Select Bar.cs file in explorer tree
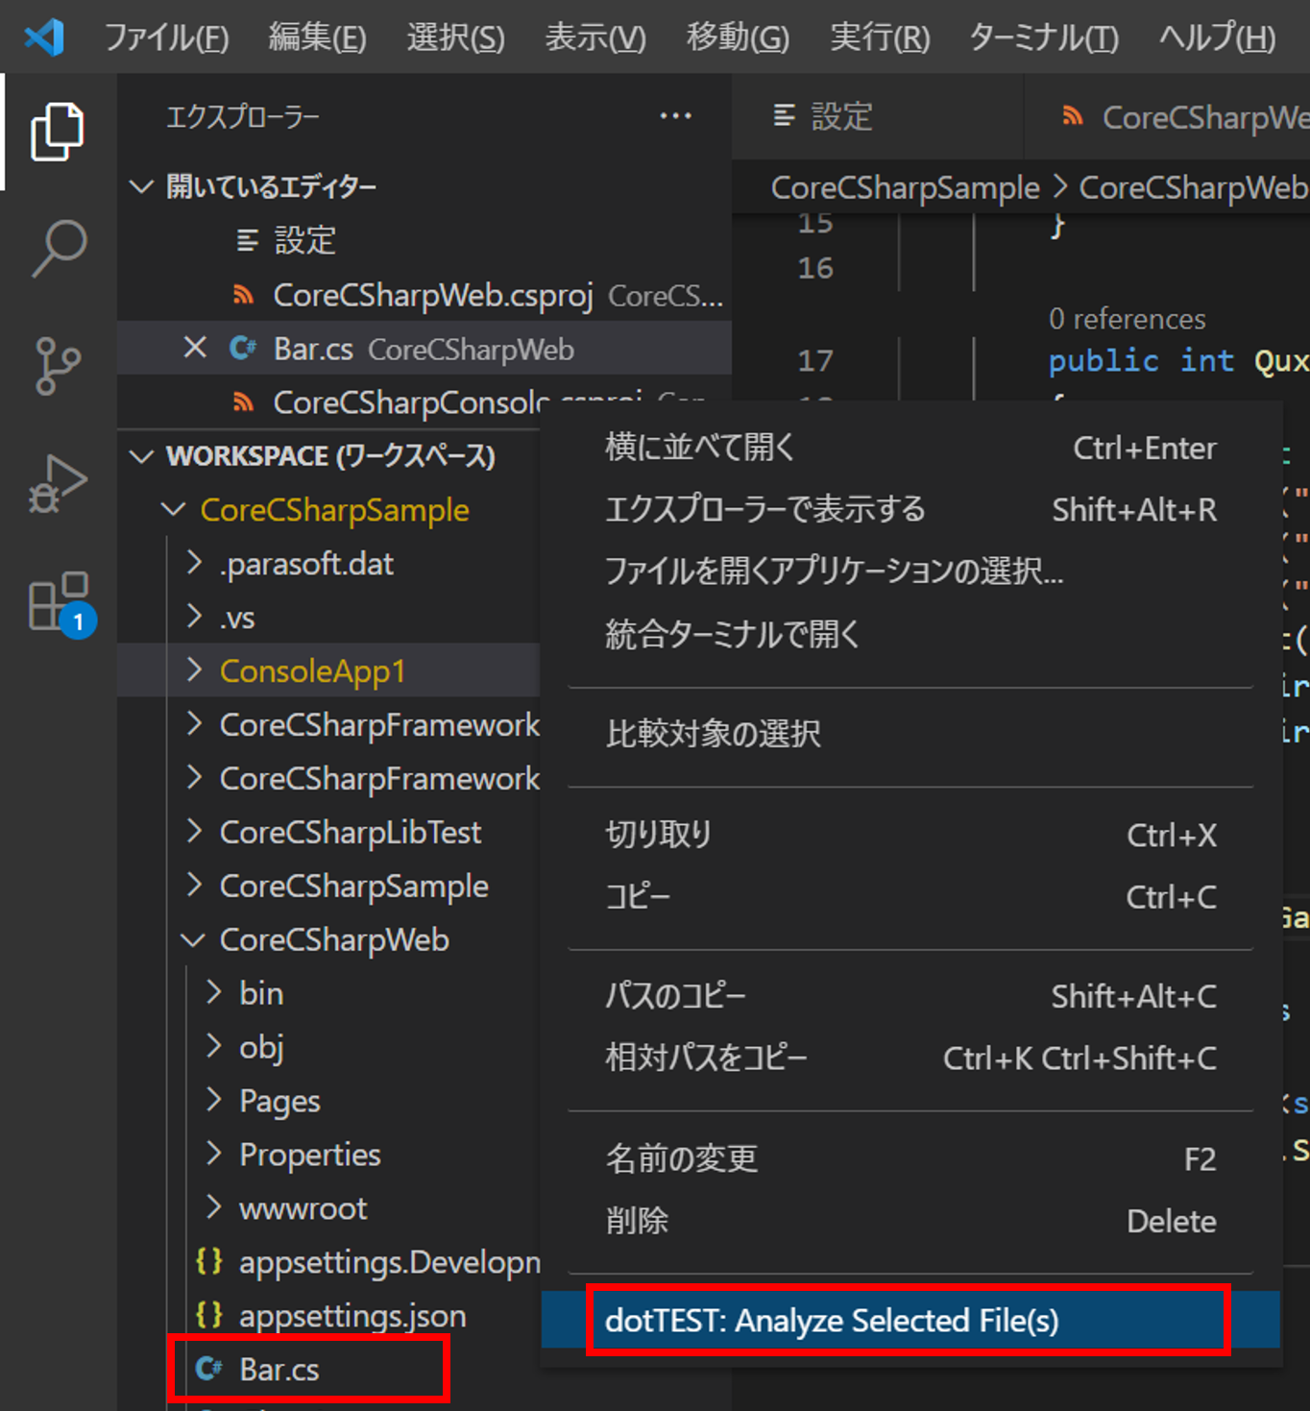 (279, 1369)
